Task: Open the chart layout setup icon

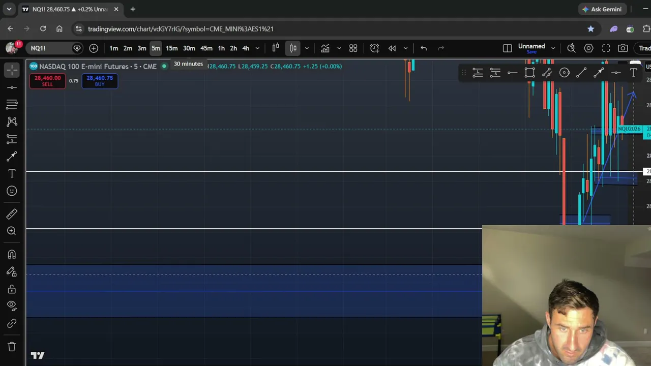Action: pos(508,48)
